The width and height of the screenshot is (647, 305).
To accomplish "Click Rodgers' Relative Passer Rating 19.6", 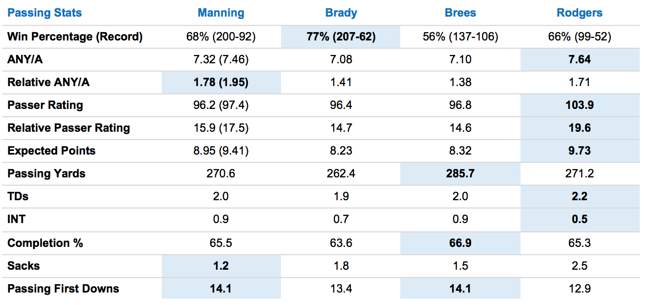I will click(x=580, y=128).
